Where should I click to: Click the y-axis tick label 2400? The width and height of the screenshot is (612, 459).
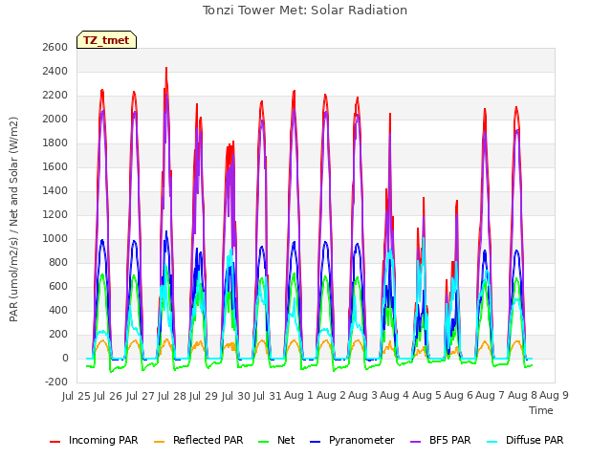pyautogui.click(x=55, y=72)
